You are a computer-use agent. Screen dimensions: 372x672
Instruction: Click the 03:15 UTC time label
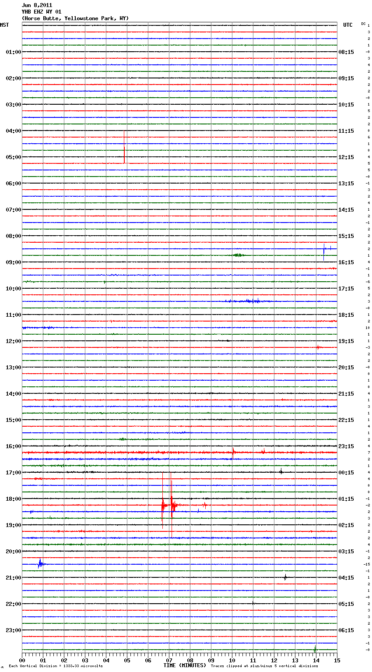coord(346,552)
